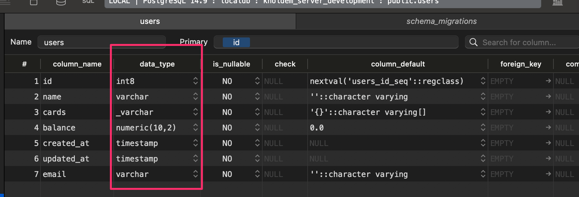The height and width of the screenshot is (197, 579).
Task: Select the users tab
Action: 150,21
